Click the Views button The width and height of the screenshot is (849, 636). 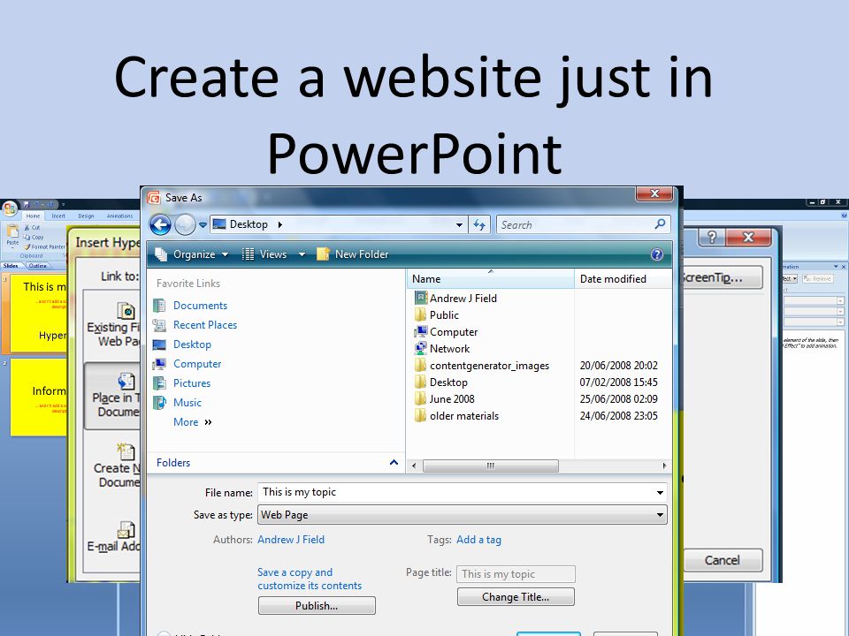(x=264, y=254)
